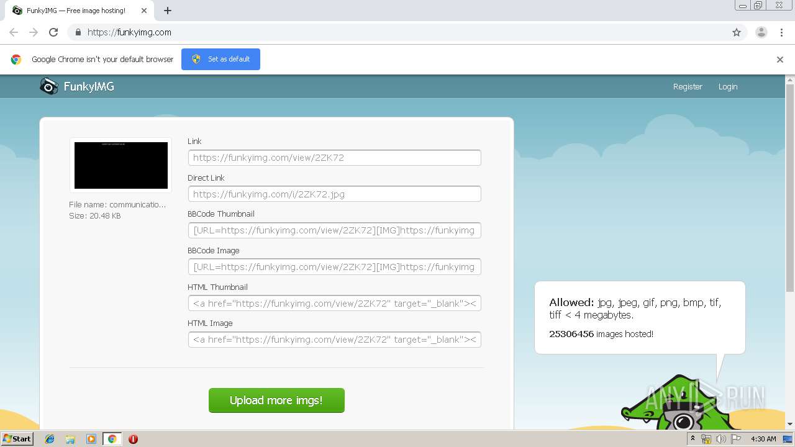Click the Chrome taskbar icon
This screenshot has height=447, width=795.
click(112, 439)
